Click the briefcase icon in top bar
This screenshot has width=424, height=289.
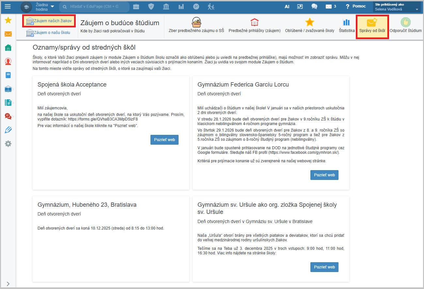coord(136,7)
